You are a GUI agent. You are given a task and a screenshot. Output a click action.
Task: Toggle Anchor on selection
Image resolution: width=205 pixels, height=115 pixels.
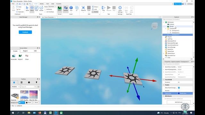[95, 12]
